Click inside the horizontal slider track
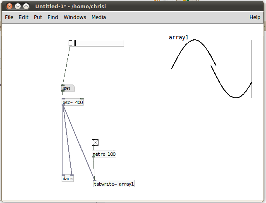 (x=96, y=43)
